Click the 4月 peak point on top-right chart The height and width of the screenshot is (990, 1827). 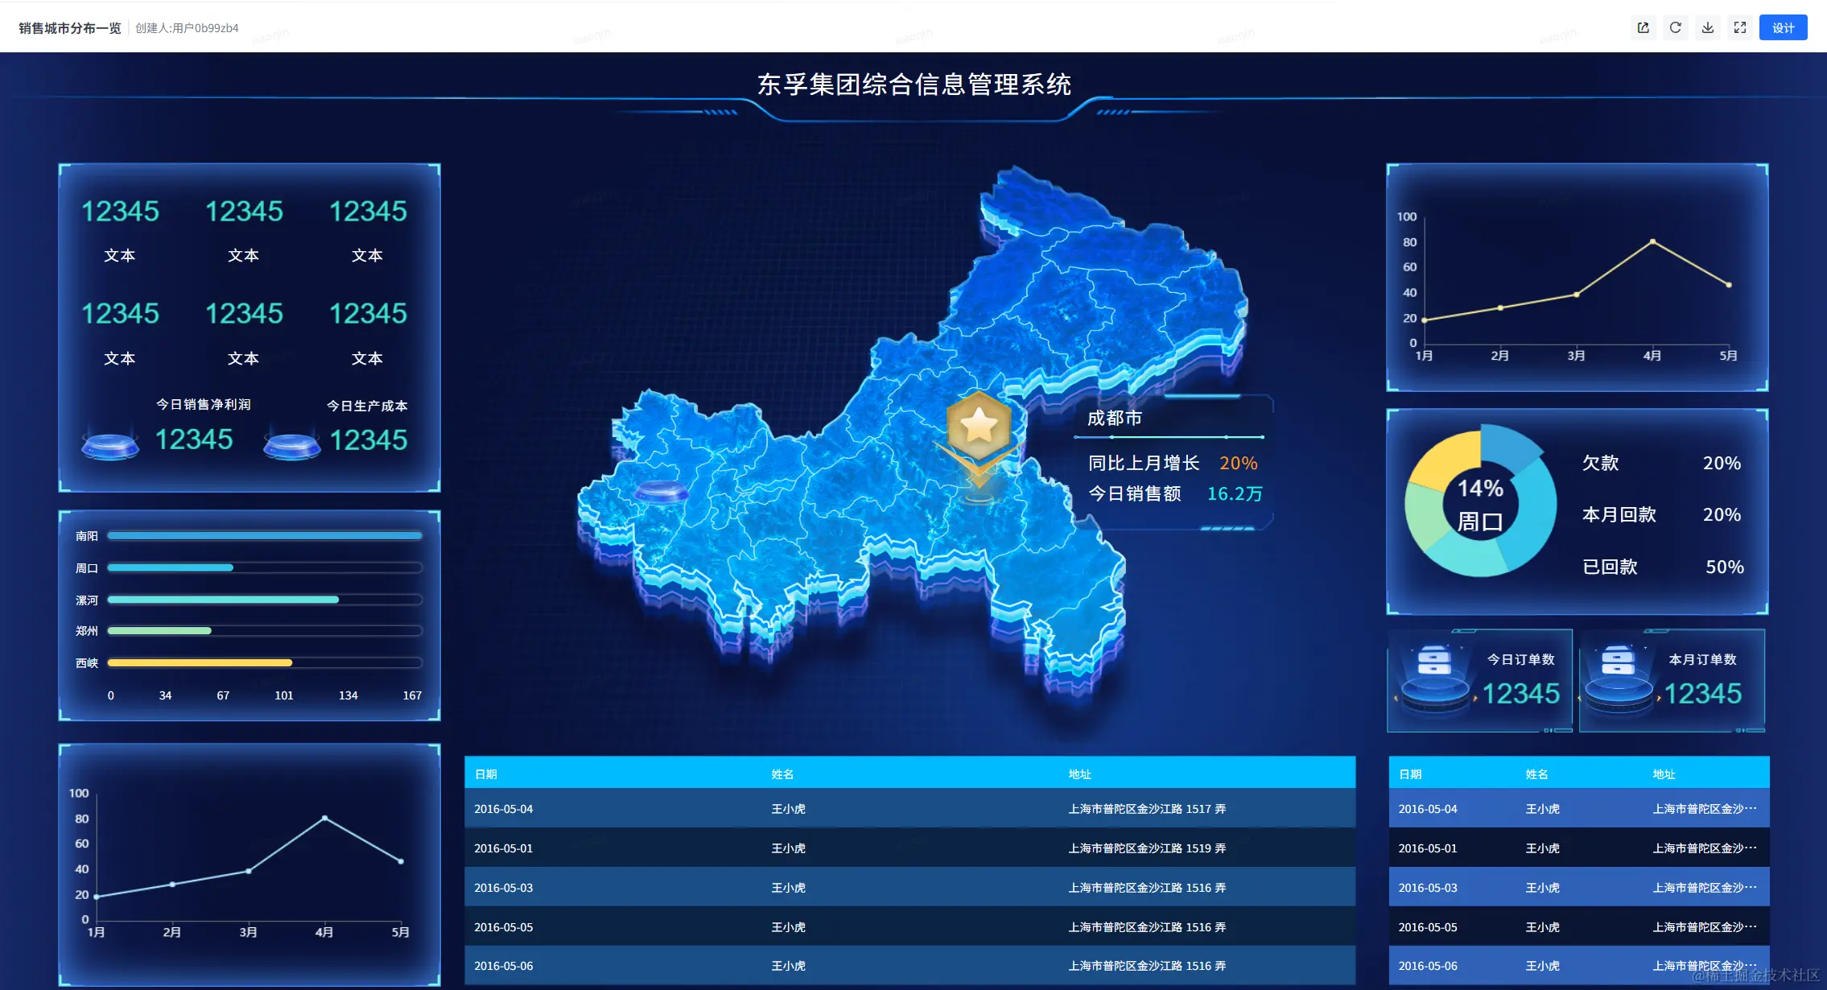[1652, 241]
